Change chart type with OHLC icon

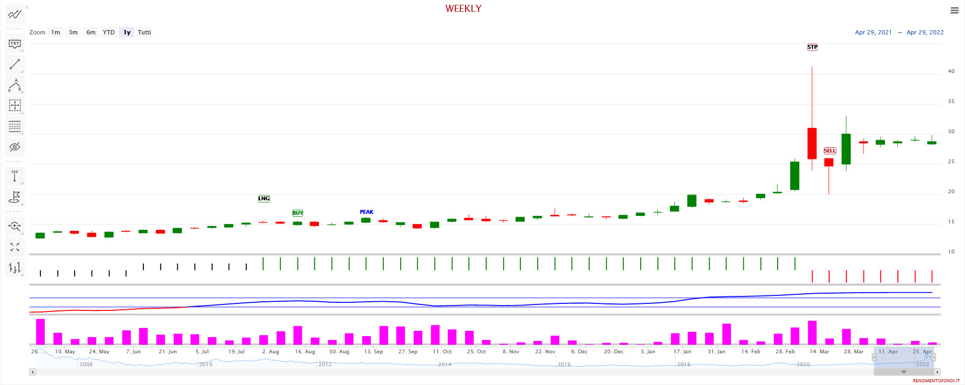pos(14,267)
